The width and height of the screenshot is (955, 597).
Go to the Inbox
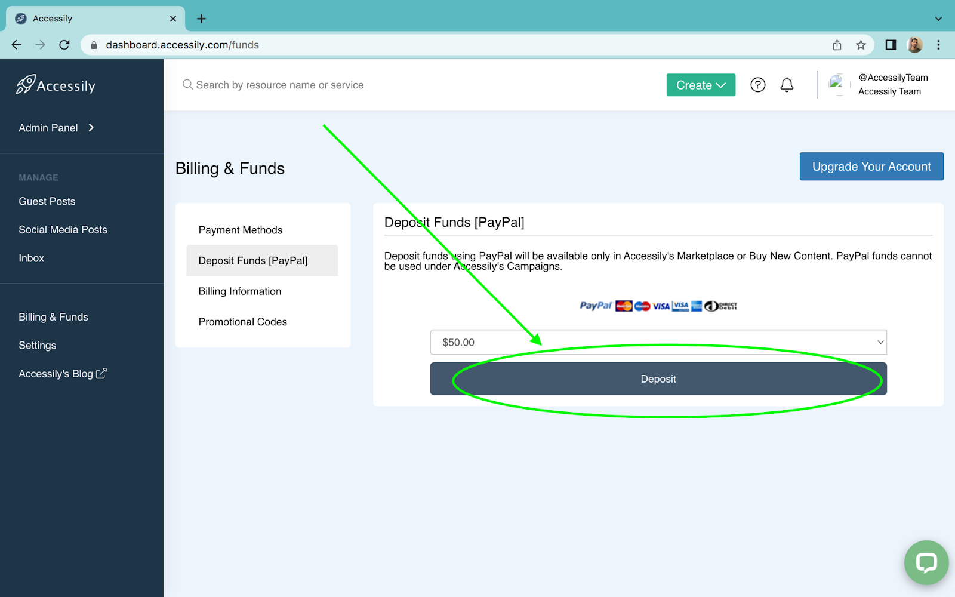(x=31, y=258)
